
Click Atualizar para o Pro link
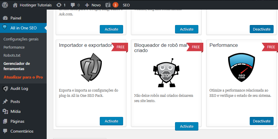click(x=23, y=77)
